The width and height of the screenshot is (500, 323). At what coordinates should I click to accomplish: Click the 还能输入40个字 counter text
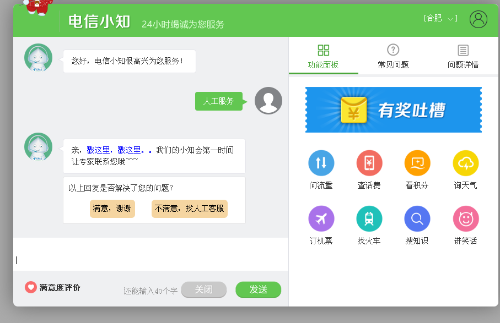[150, 291]
